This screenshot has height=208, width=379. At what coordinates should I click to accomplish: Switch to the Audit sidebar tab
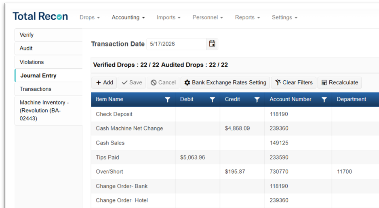click(48, 48)
